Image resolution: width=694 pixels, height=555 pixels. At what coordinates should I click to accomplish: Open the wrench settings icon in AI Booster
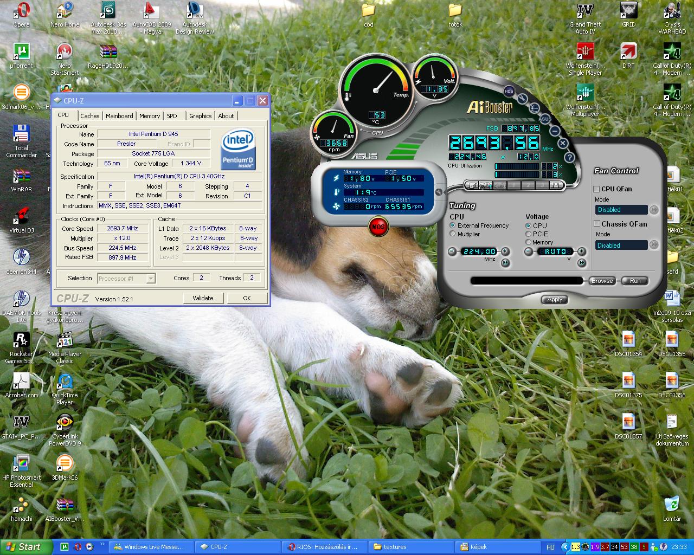[522, 99]
